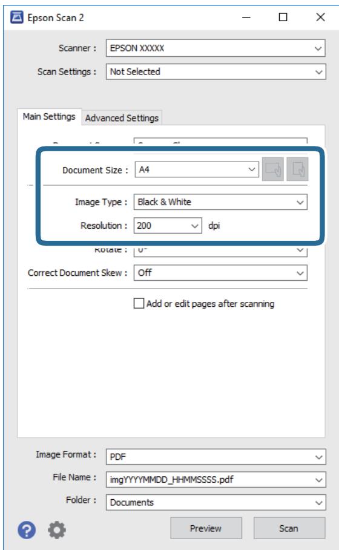Click the Image Format label

pyautogui.click(x=65, y=454)
